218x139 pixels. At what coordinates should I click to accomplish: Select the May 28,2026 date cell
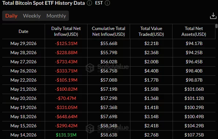23,53
